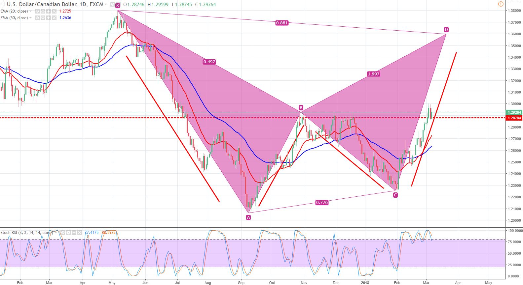Click the red dashed horizontal line at 1.28784

point(253,118)
